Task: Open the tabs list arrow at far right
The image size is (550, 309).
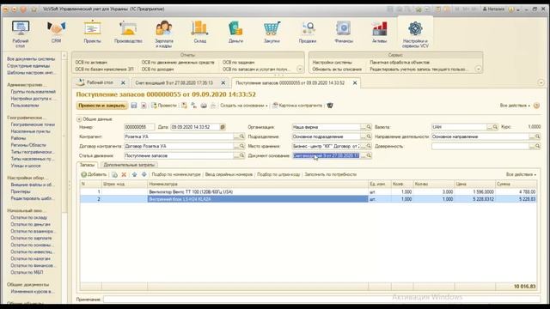Action: pos(541,82)
